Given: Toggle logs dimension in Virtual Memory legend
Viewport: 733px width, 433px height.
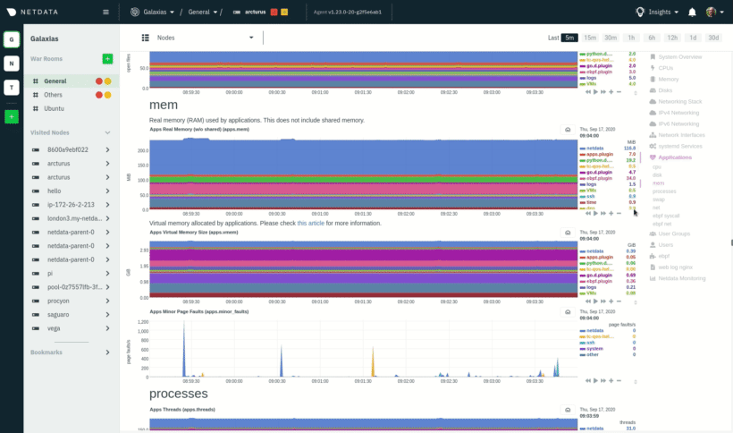Looking at the screenshot, I should coord(592,287).
